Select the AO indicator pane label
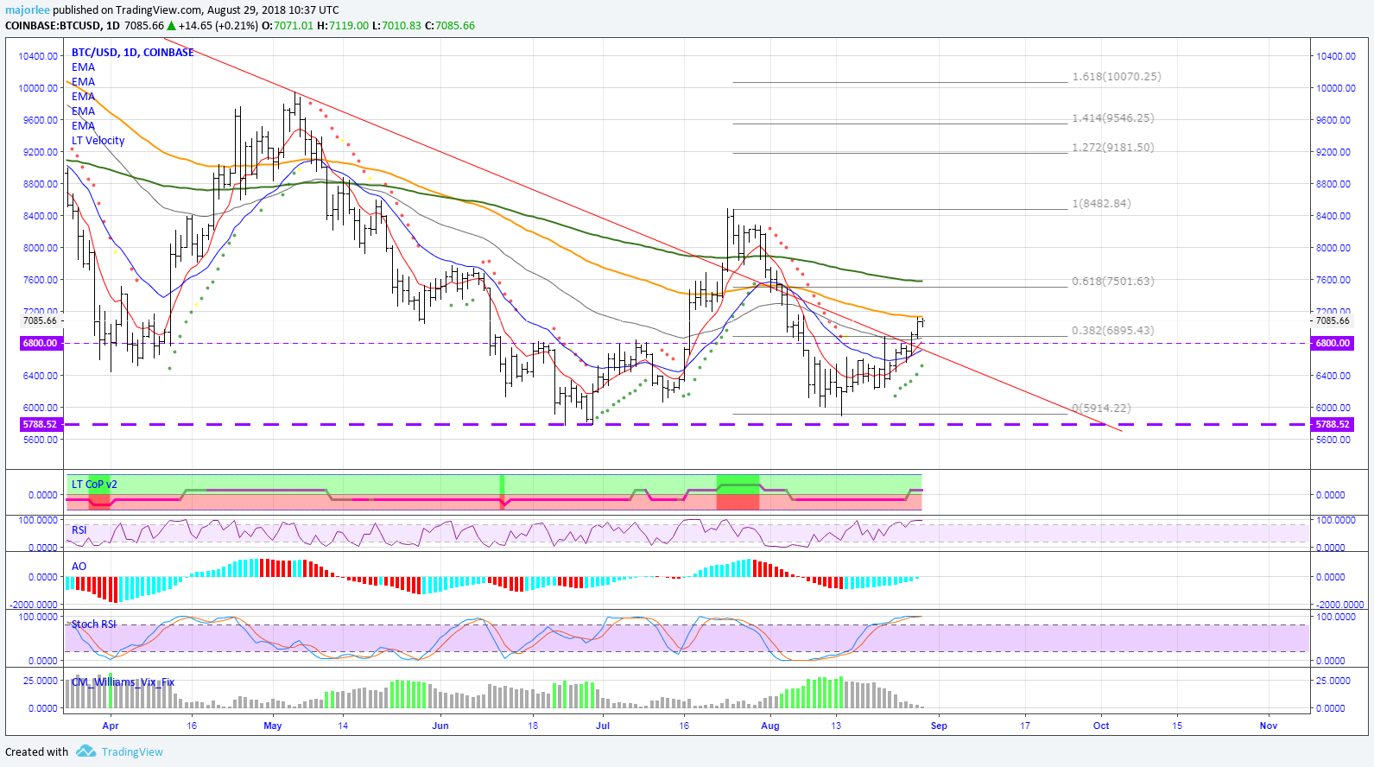 click(x=79, y=567)
